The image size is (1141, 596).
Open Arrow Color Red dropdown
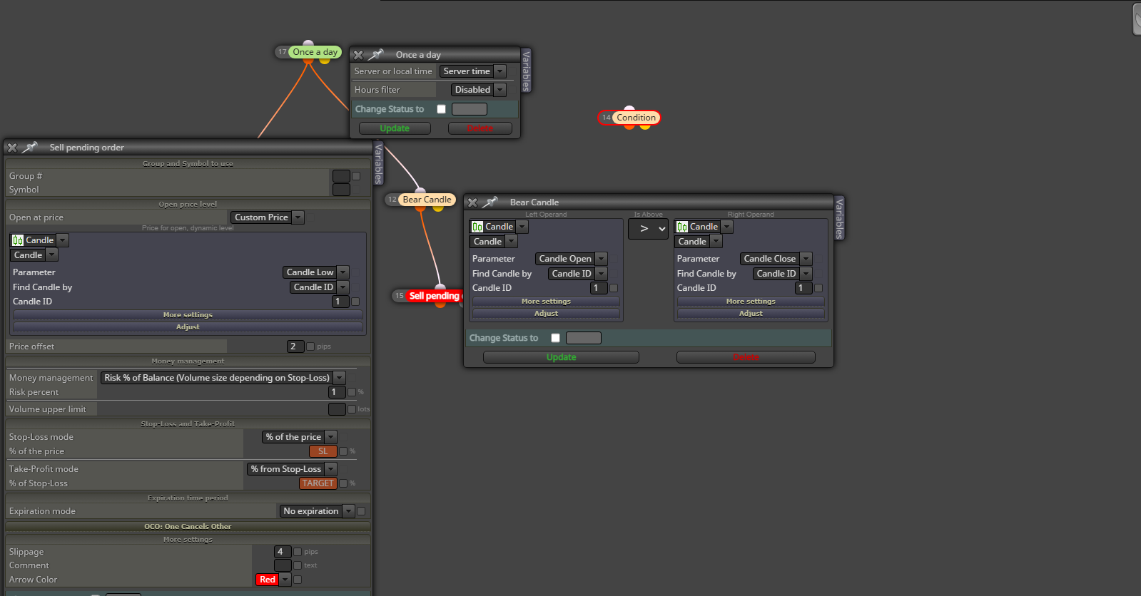[x=274, y=580]
